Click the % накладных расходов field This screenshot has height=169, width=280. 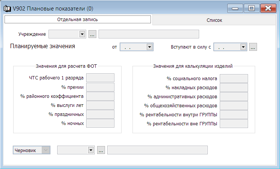234,88
